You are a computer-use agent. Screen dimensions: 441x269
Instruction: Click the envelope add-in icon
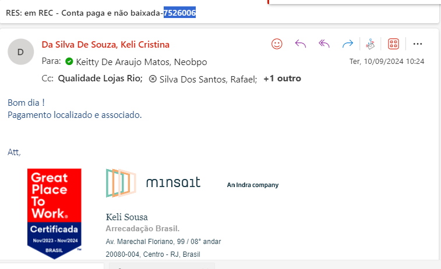pos(370,44)
